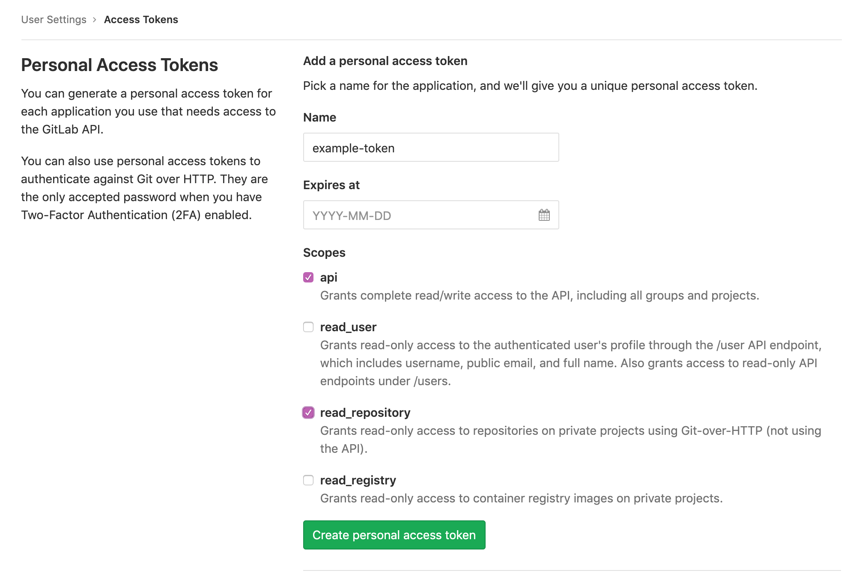Uncheck the api scope checkbox
The height and width of the screenshot is (588, 865).
tap(308, 277)
